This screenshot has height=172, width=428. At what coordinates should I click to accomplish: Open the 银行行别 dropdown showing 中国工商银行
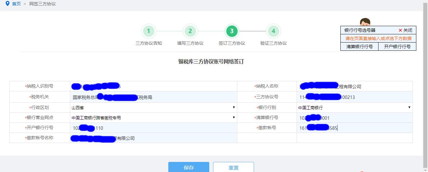click(355, 107)
